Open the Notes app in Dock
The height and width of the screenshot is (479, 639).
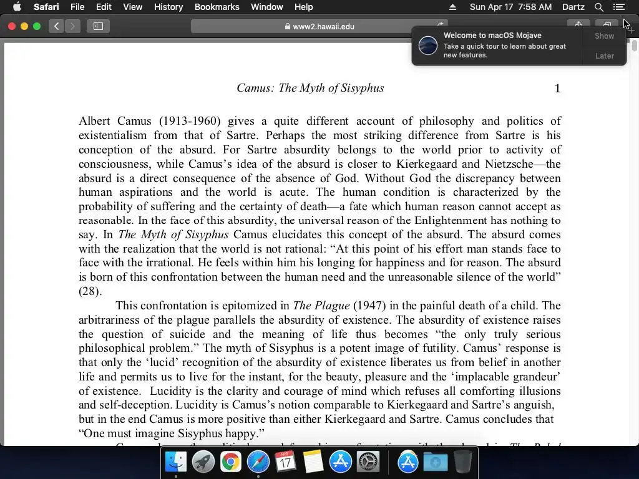(x=313, y=462)
